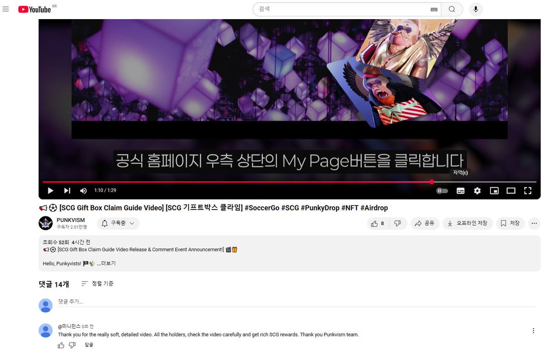545x355 pixels.
Task: Dislike the video with thumbs down
Action: pos(398,223)
